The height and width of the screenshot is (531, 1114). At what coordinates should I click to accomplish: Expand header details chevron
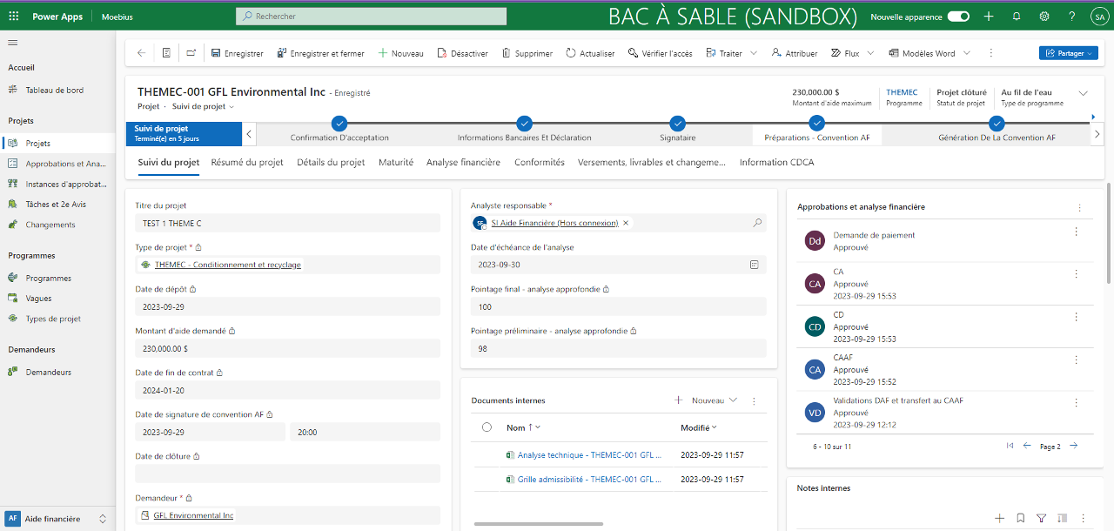(x=1084, y=93)
